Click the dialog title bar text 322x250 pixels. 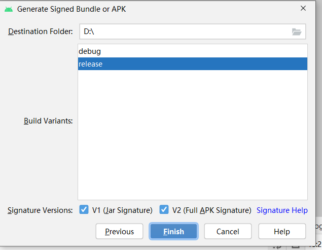click(70, 9)
